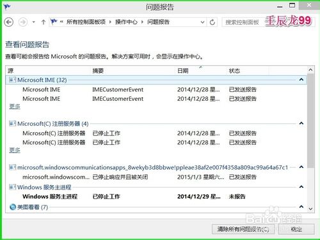320x240 pixels.
Task: Expand the address bar history dropdown
Action: pyautogui.click(x=202, y=22)
